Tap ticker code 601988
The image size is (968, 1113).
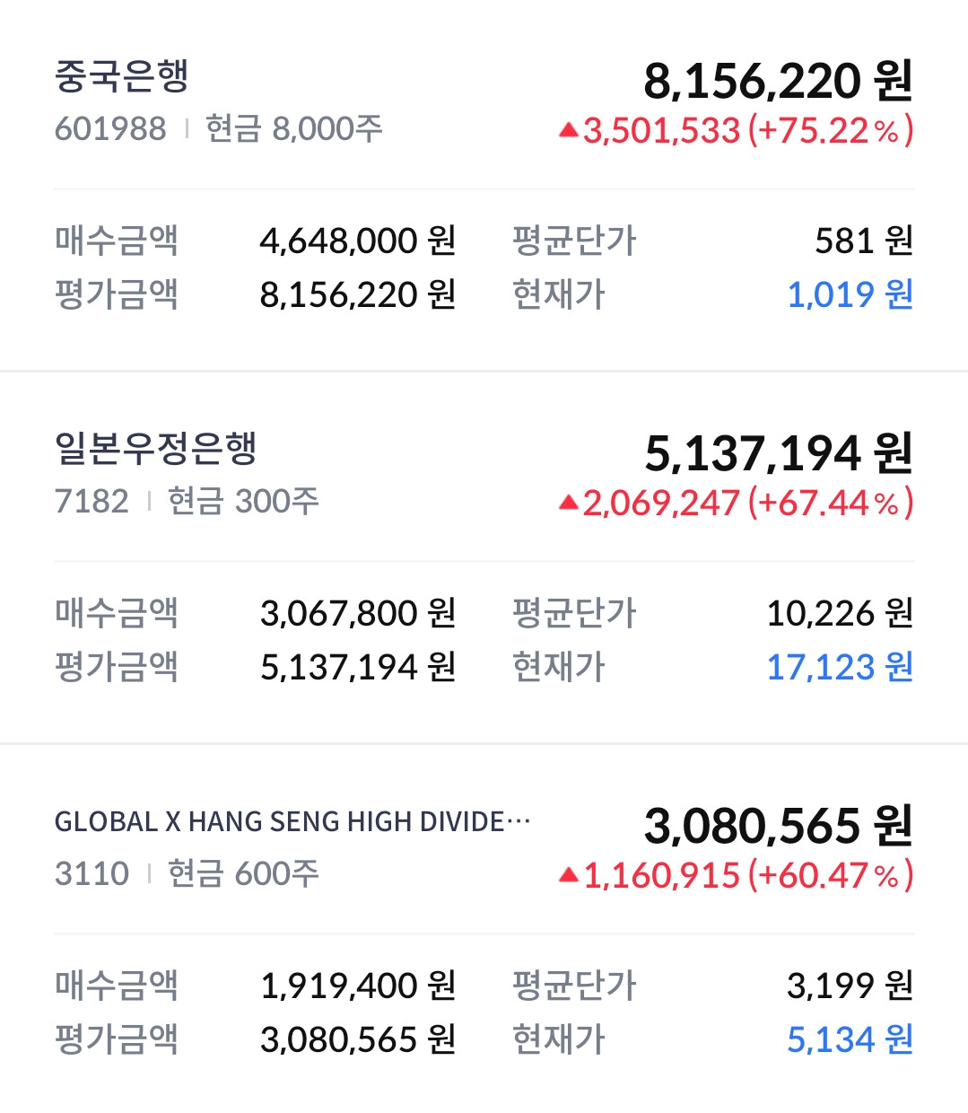(x=110, y=129)
